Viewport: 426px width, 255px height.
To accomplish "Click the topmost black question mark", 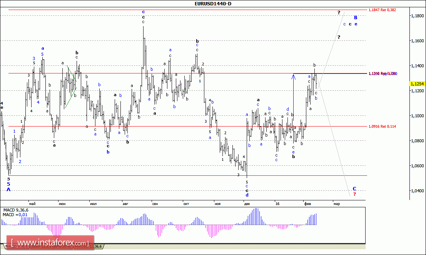I will tap(339, 13).
